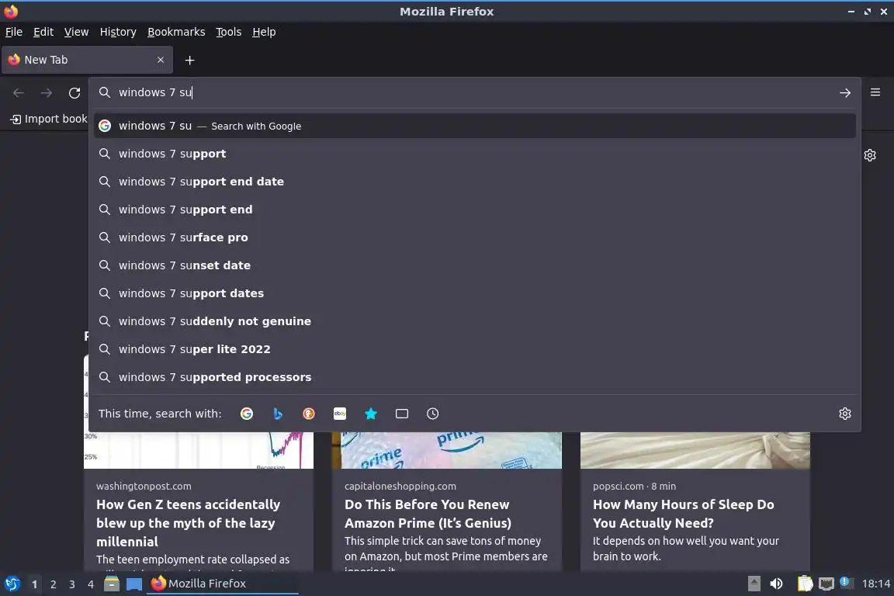Open the Gen Z teens washingtonpost article
This screenshot has height=596, width=894.
click(x=188, y=522)
